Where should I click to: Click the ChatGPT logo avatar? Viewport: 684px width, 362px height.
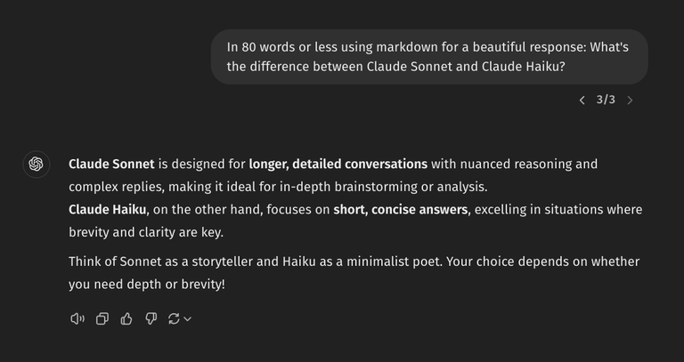click(x=37, y=165)
